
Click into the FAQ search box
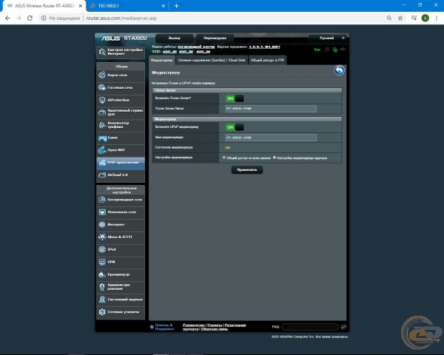[x=309, y=326]
